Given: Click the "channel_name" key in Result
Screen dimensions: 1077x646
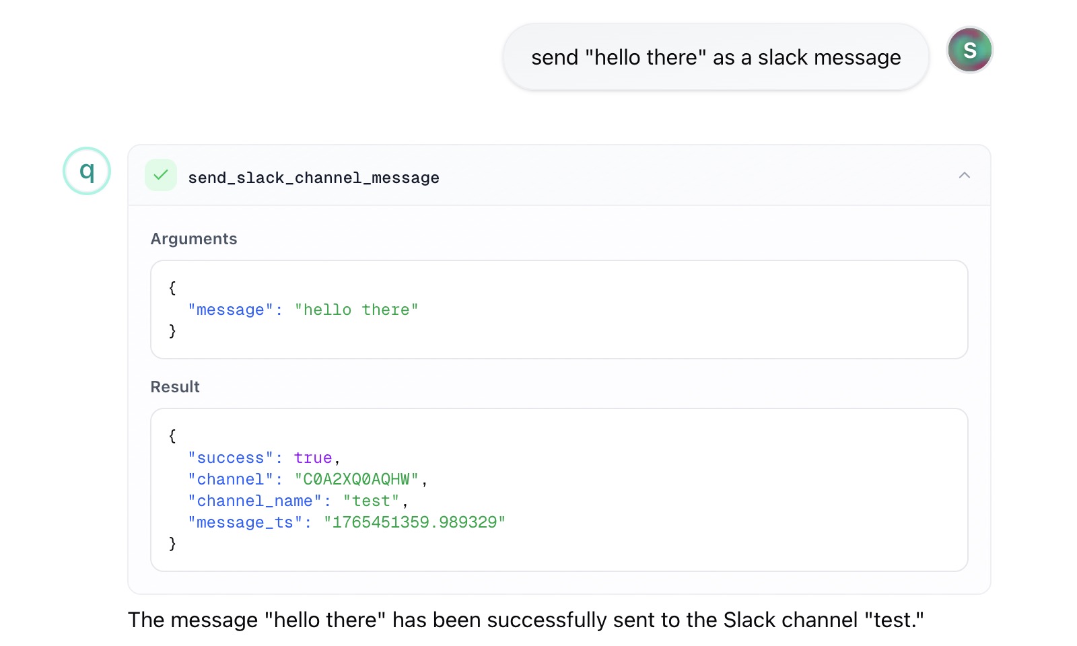Looking at the screenshot, I should coord(254,501).
